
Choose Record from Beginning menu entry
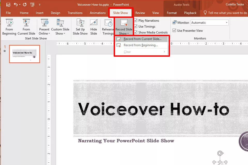[x=141, y=45]
